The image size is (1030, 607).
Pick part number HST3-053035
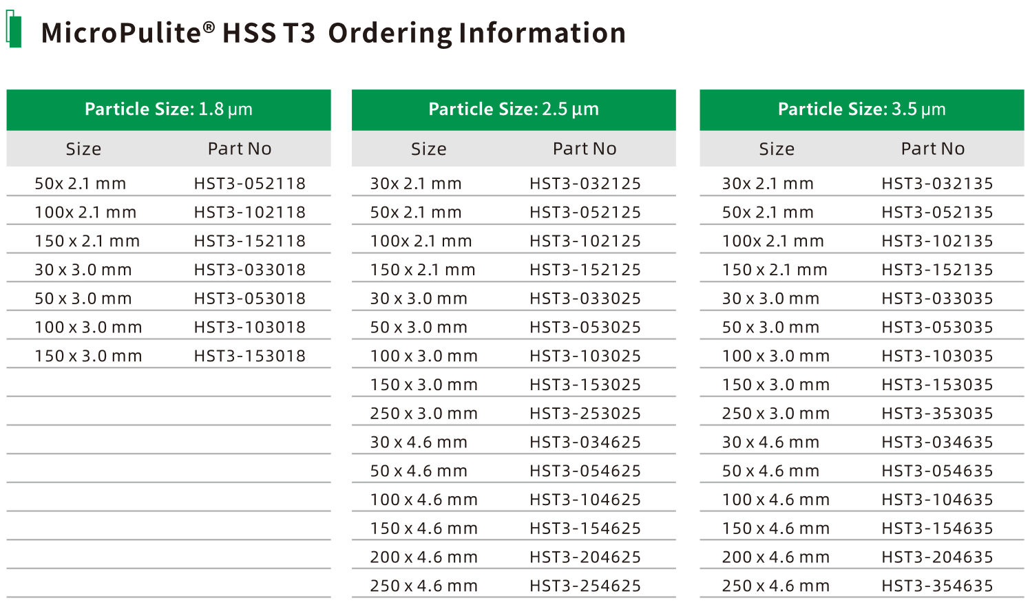(x=938, y=328)
